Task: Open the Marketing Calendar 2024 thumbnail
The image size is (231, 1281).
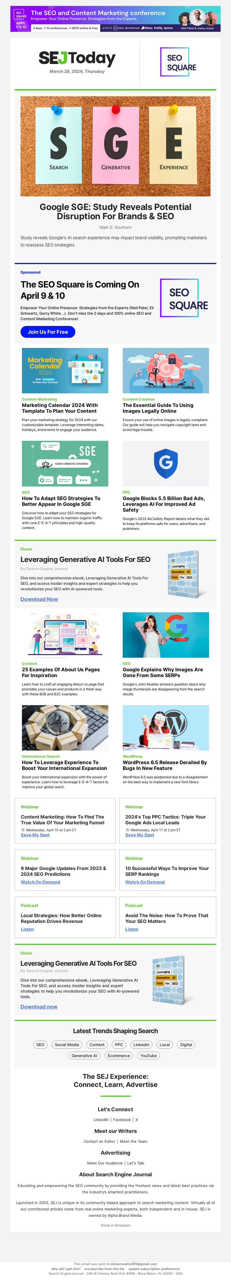Action: coord(65,371)
